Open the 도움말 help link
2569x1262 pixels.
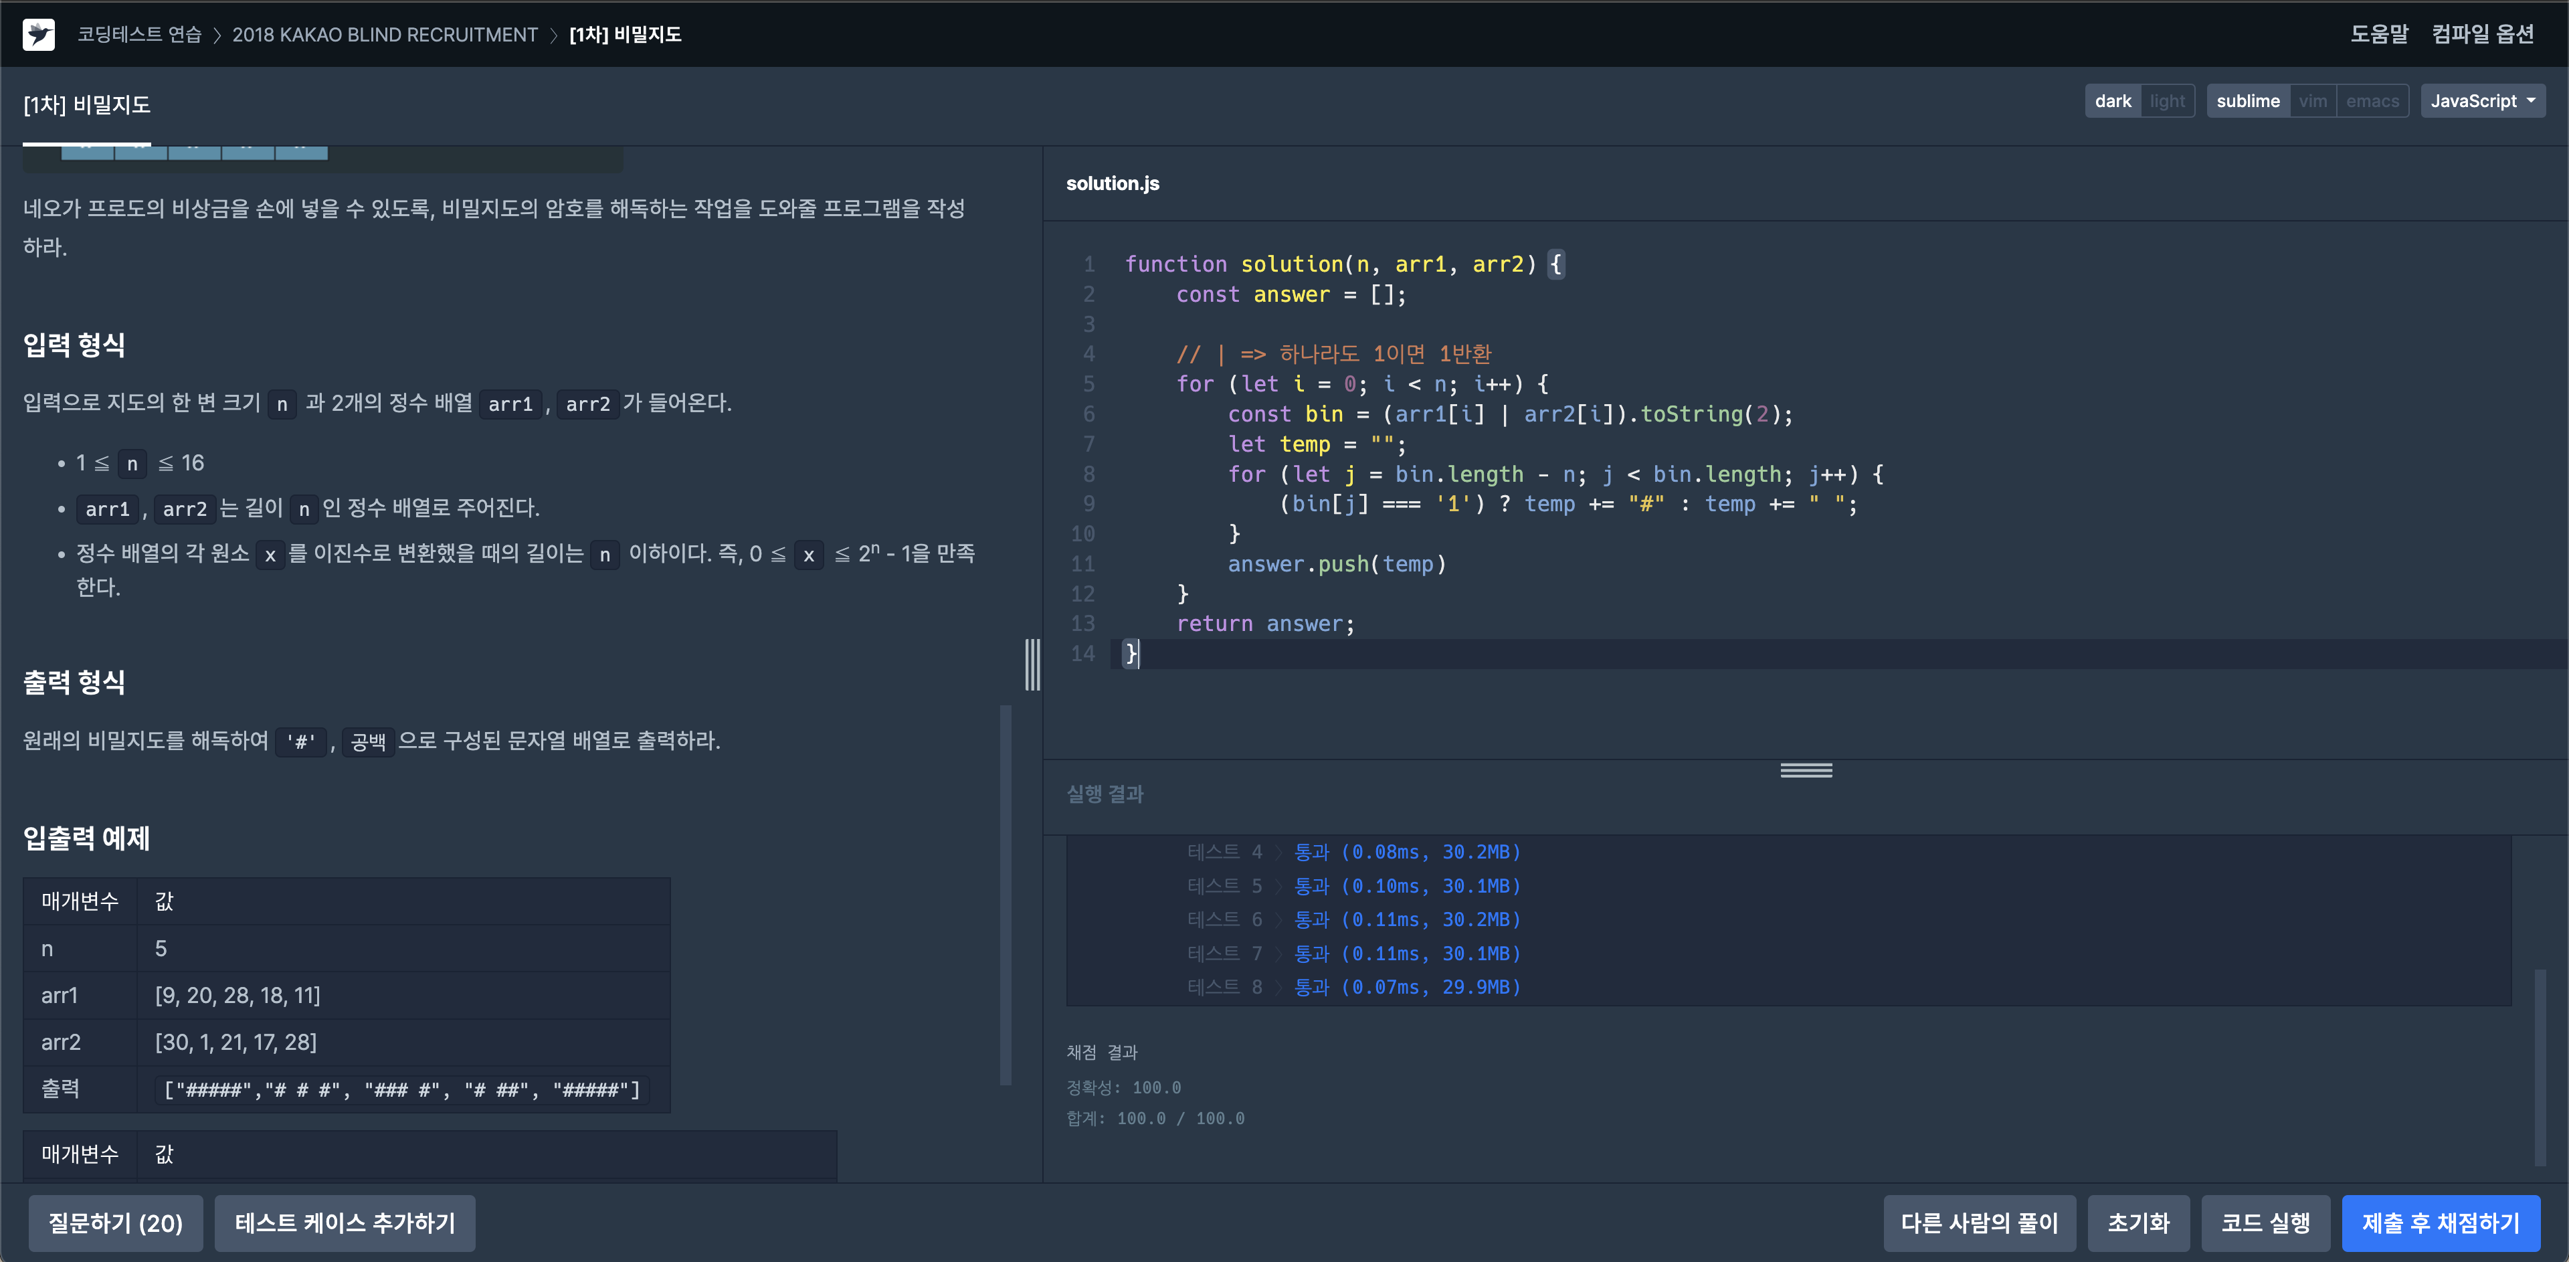pos(2380,34)
